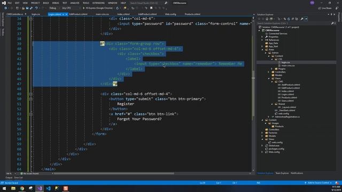This screenshot has width=342, height=192.
Task: Click the No issues found indicator
Action: click(x=29, y=173)
